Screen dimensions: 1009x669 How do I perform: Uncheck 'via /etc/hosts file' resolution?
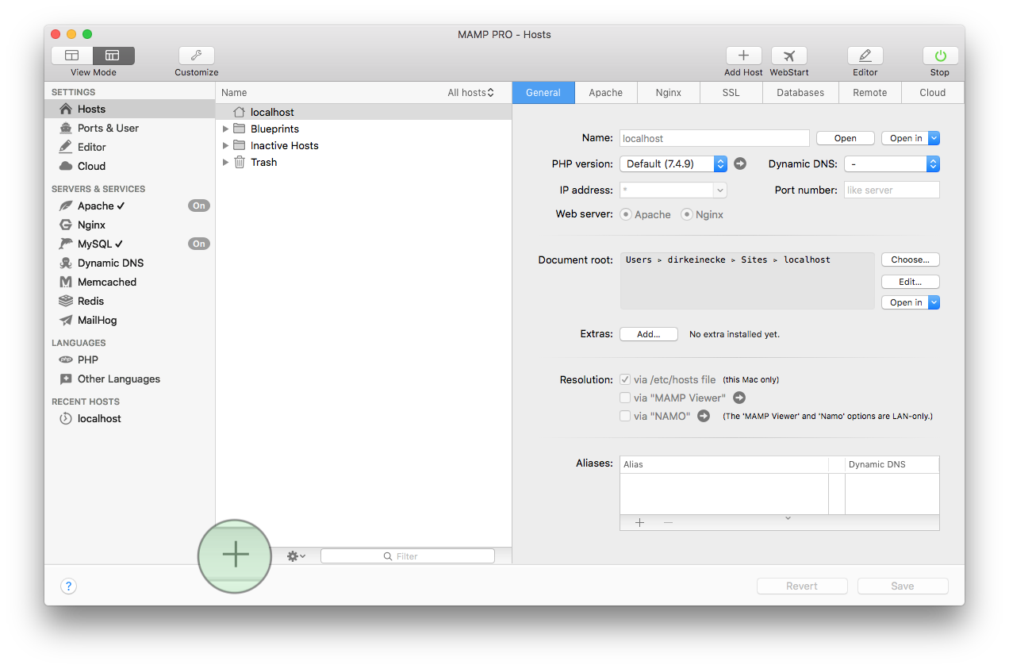click(625, 379)
